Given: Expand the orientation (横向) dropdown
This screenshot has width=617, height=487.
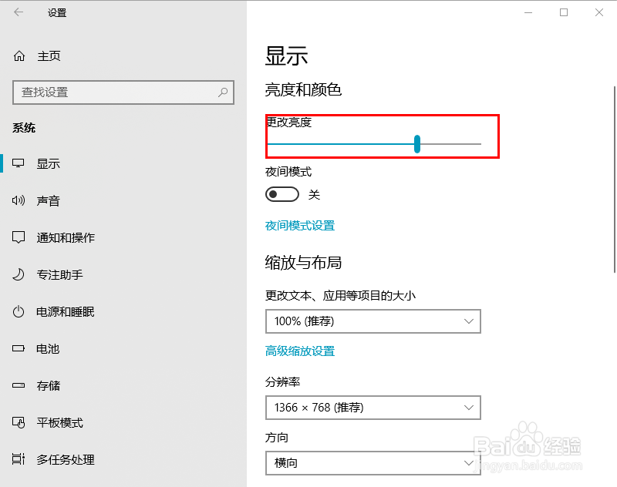Looking at the screenshot, I should point(373,463).
